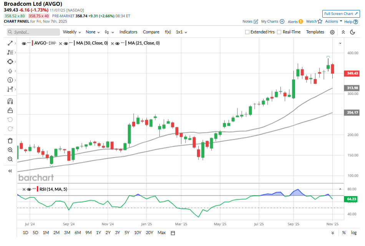
Task: Open chart settings gear icon
Action: [x=332, y=32]
